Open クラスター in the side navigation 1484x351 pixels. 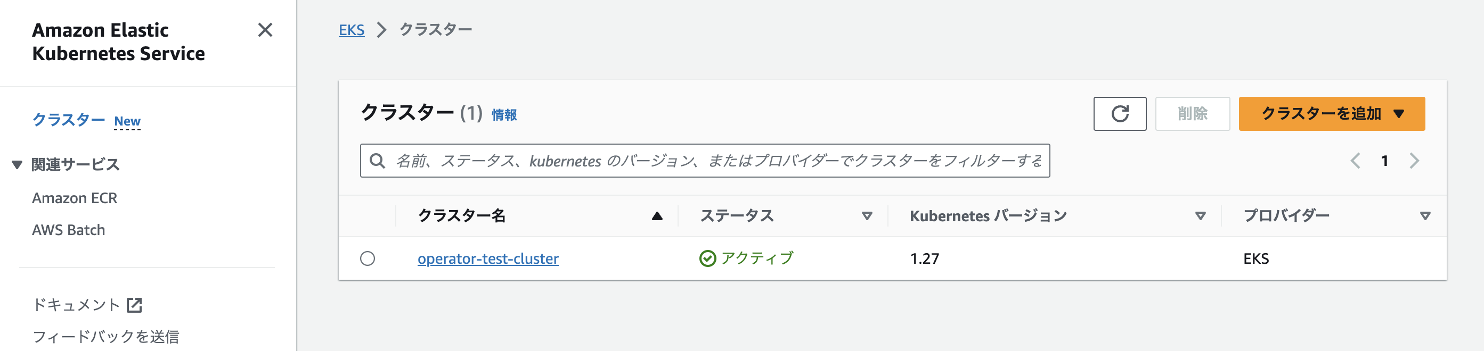pyautogui.click(x=69, y=120)
